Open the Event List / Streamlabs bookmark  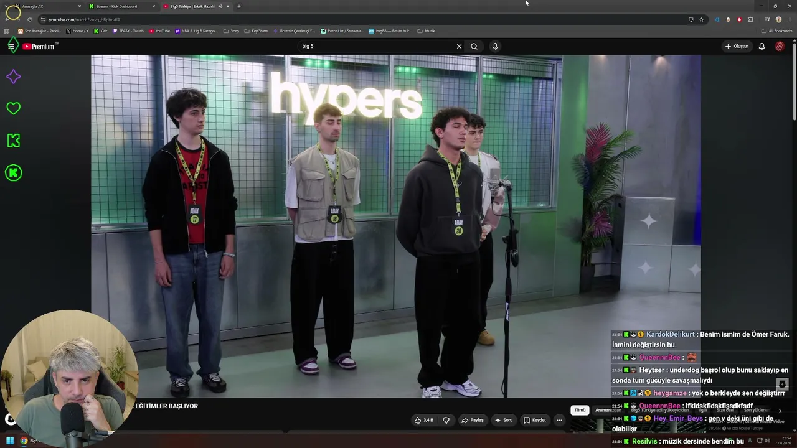point(342,31)
